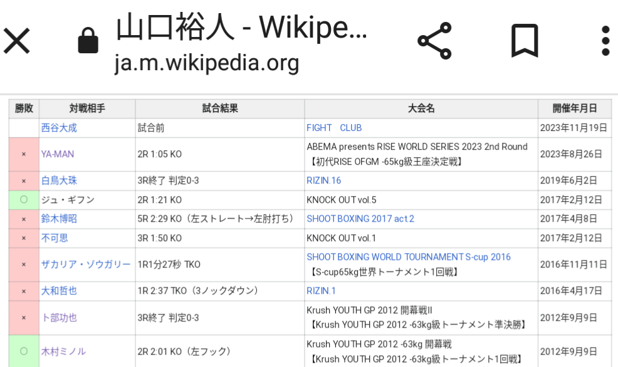Select the 2R 2:01 KO（左フック）cell

(220, 351)
